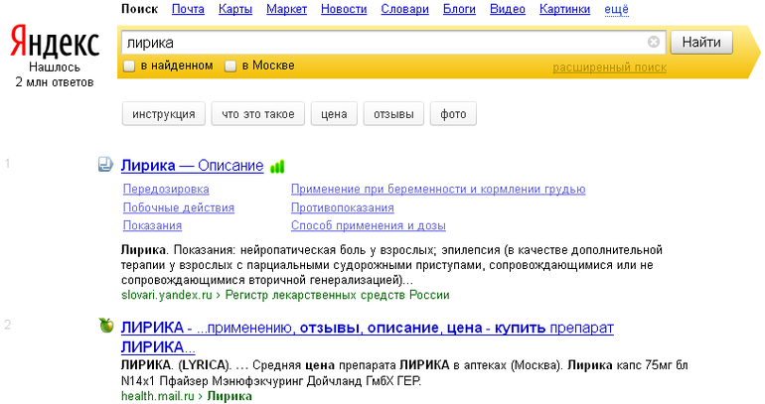
Task: Click the 'ЛИРИКА. (LYRICA)' snippet text
Action: [404, 373]
